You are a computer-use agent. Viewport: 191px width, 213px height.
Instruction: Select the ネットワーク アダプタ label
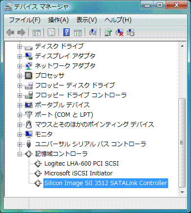65,66
